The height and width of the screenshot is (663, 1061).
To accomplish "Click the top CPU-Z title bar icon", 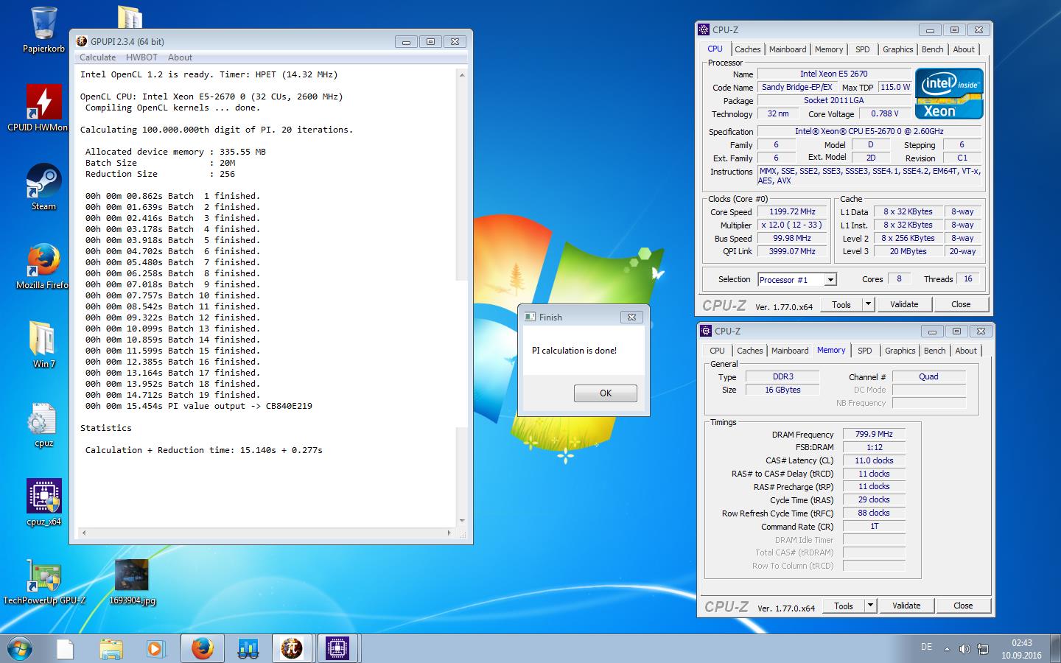I will pyautogui.click(x=704, y=30).
